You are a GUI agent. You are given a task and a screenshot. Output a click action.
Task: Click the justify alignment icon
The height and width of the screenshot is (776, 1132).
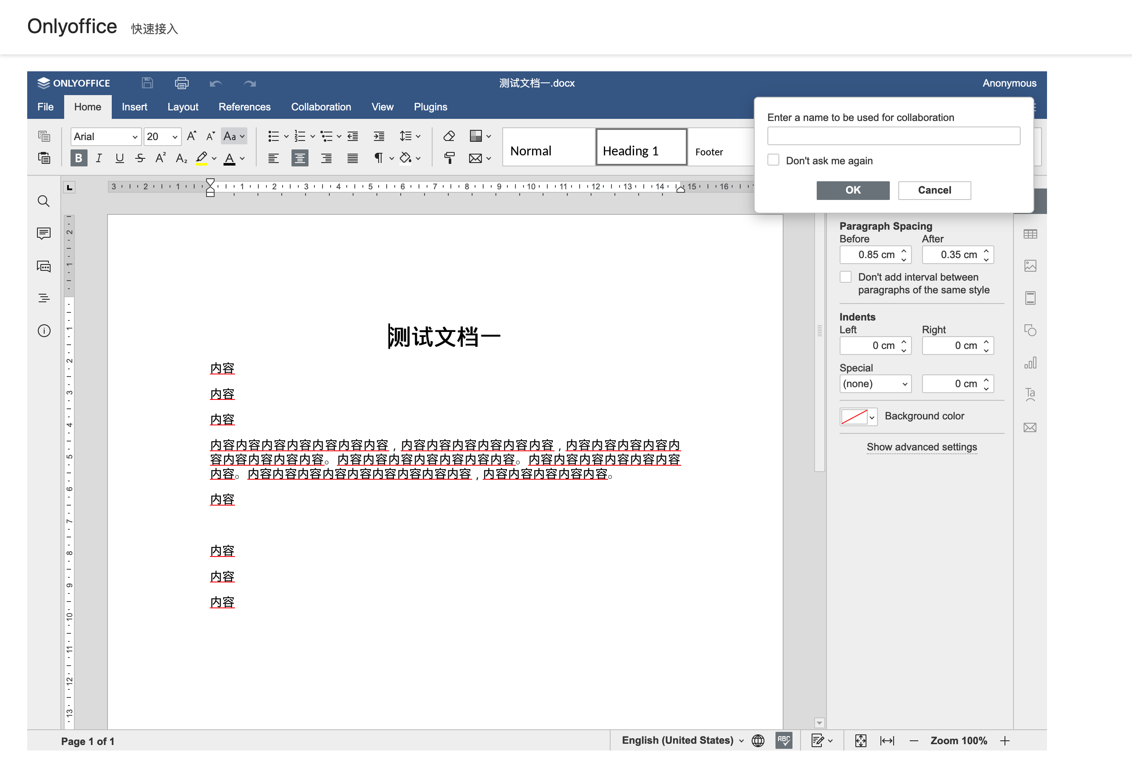coord(352,158)
